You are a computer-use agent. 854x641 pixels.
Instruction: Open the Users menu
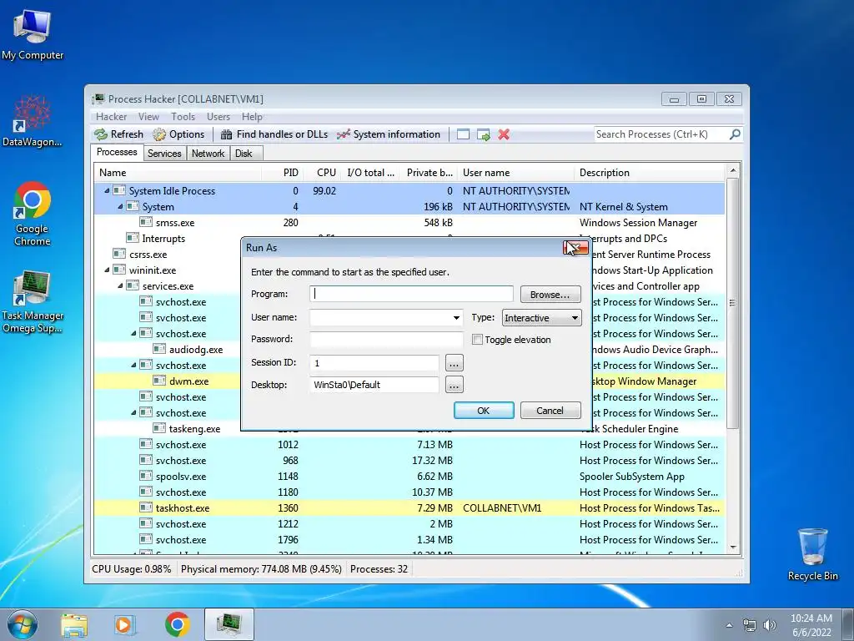coord(219,117)
